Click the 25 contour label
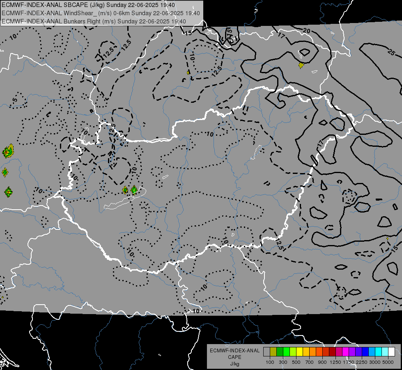The width and height of the screenshot is (402, 370). [391, 52]
